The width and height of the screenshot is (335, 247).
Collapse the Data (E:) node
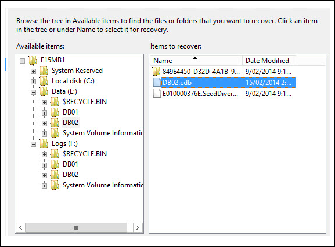pyautogui.click(x=33, y=92)
